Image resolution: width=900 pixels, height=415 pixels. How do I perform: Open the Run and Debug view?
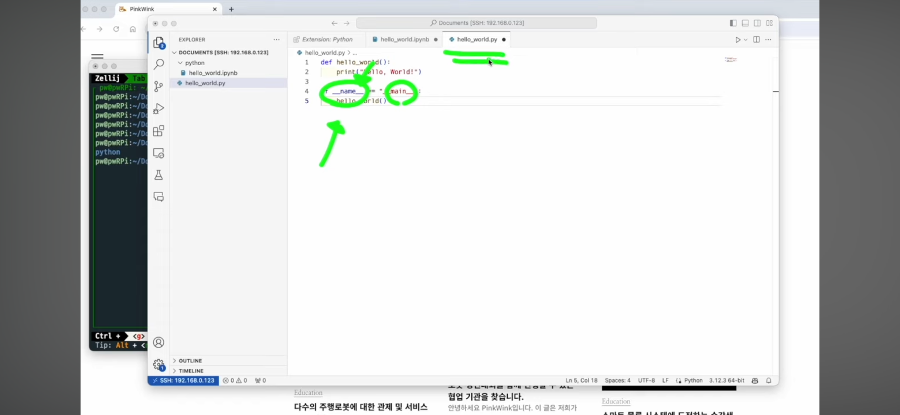158,109
